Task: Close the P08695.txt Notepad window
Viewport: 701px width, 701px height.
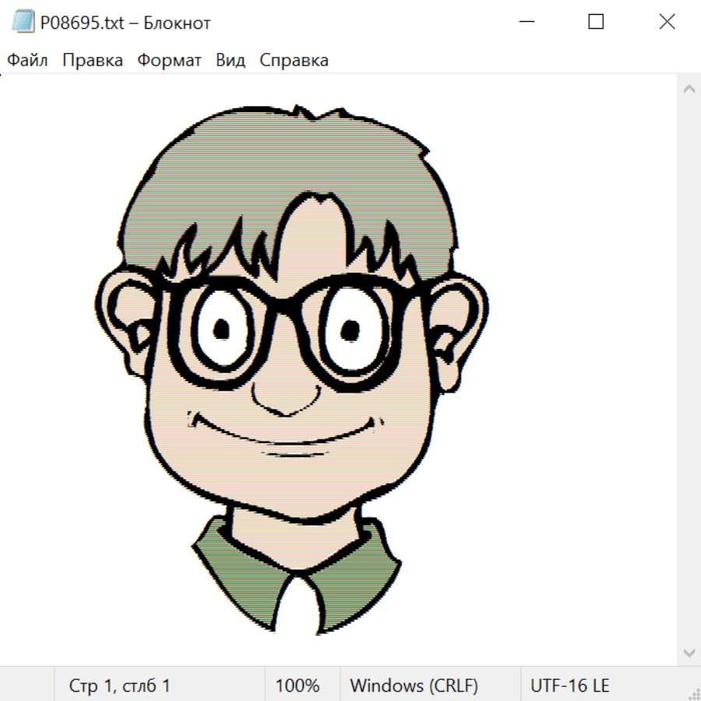Action: point(667,23)
